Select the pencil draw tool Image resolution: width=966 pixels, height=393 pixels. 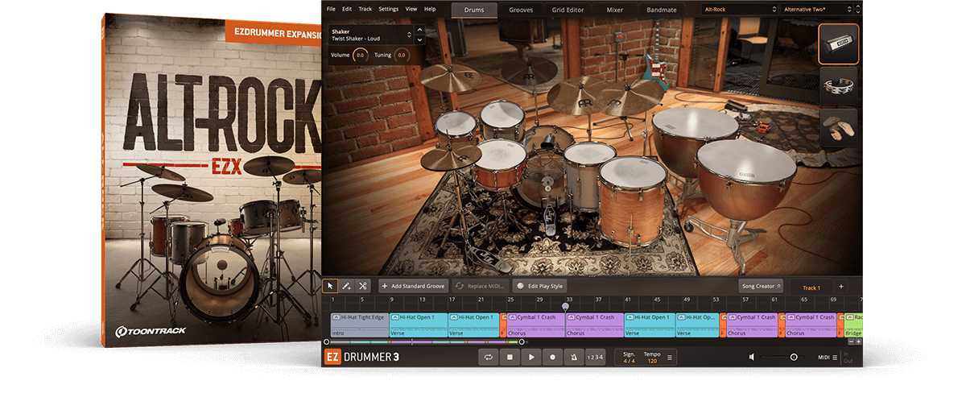(346, 286)
